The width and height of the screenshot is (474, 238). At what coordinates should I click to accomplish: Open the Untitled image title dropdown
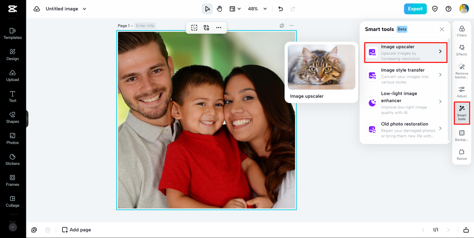click(66, 9)
